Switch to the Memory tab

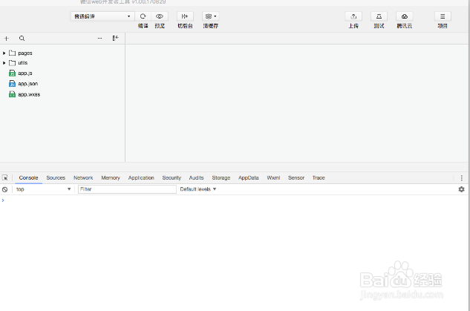pos(111,177)
